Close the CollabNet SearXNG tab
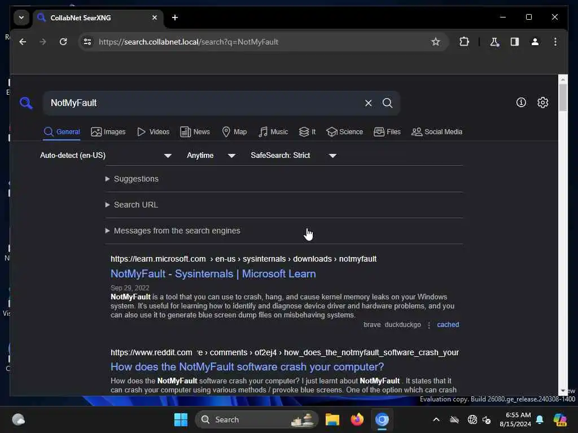Image resolution: width=578 pixels, height=433 pixels. 155,17
